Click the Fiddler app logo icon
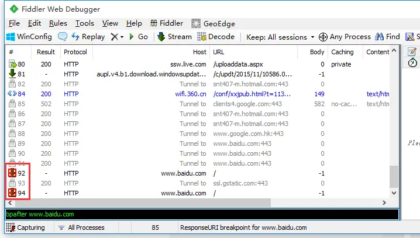The image size is (420, 238). coord(13,9)
